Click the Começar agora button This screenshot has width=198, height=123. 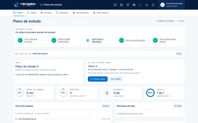coord(98,79)
